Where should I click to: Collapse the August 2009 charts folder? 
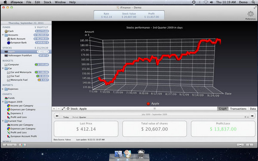[3, 102]
